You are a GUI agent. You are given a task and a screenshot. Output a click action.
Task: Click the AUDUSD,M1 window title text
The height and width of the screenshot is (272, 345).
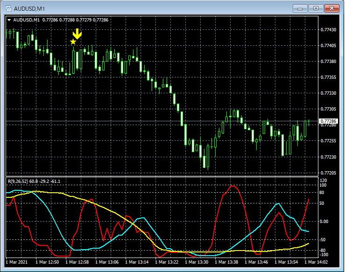(x=29, y=9)
